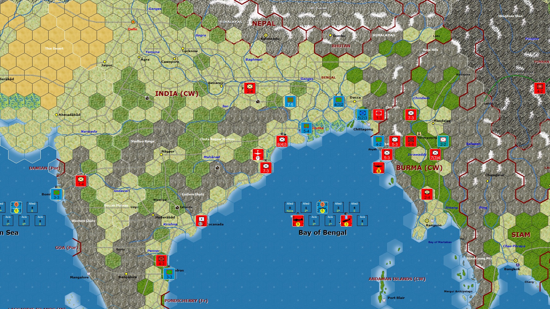This screenshot has height=309, width=550.
Task: Click the "SIAM" country label
Action: point(521,235)
